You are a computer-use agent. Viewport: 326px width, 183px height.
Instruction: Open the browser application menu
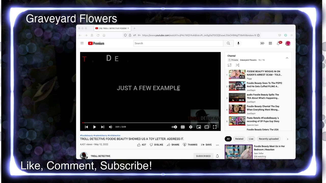pyautogui.click(x=292, y=35)
